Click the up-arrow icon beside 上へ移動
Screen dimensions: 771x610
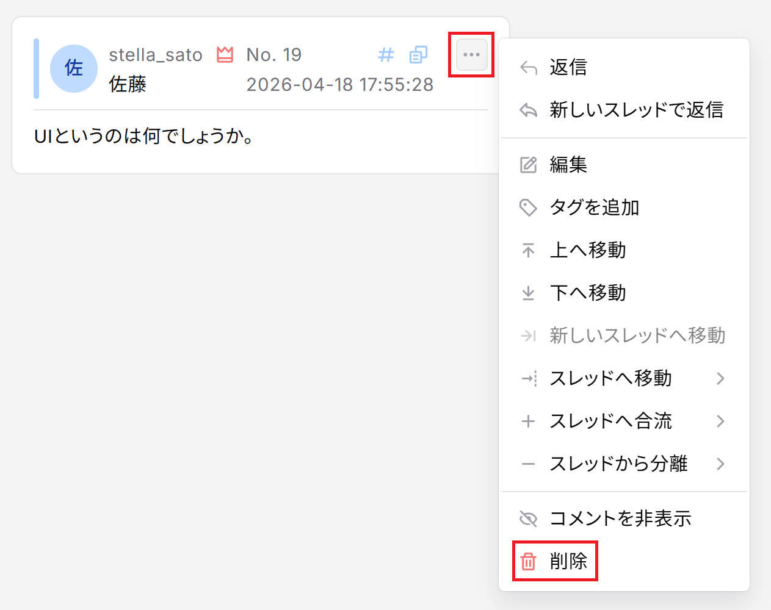pyautogui.click(x=528, y=250)
